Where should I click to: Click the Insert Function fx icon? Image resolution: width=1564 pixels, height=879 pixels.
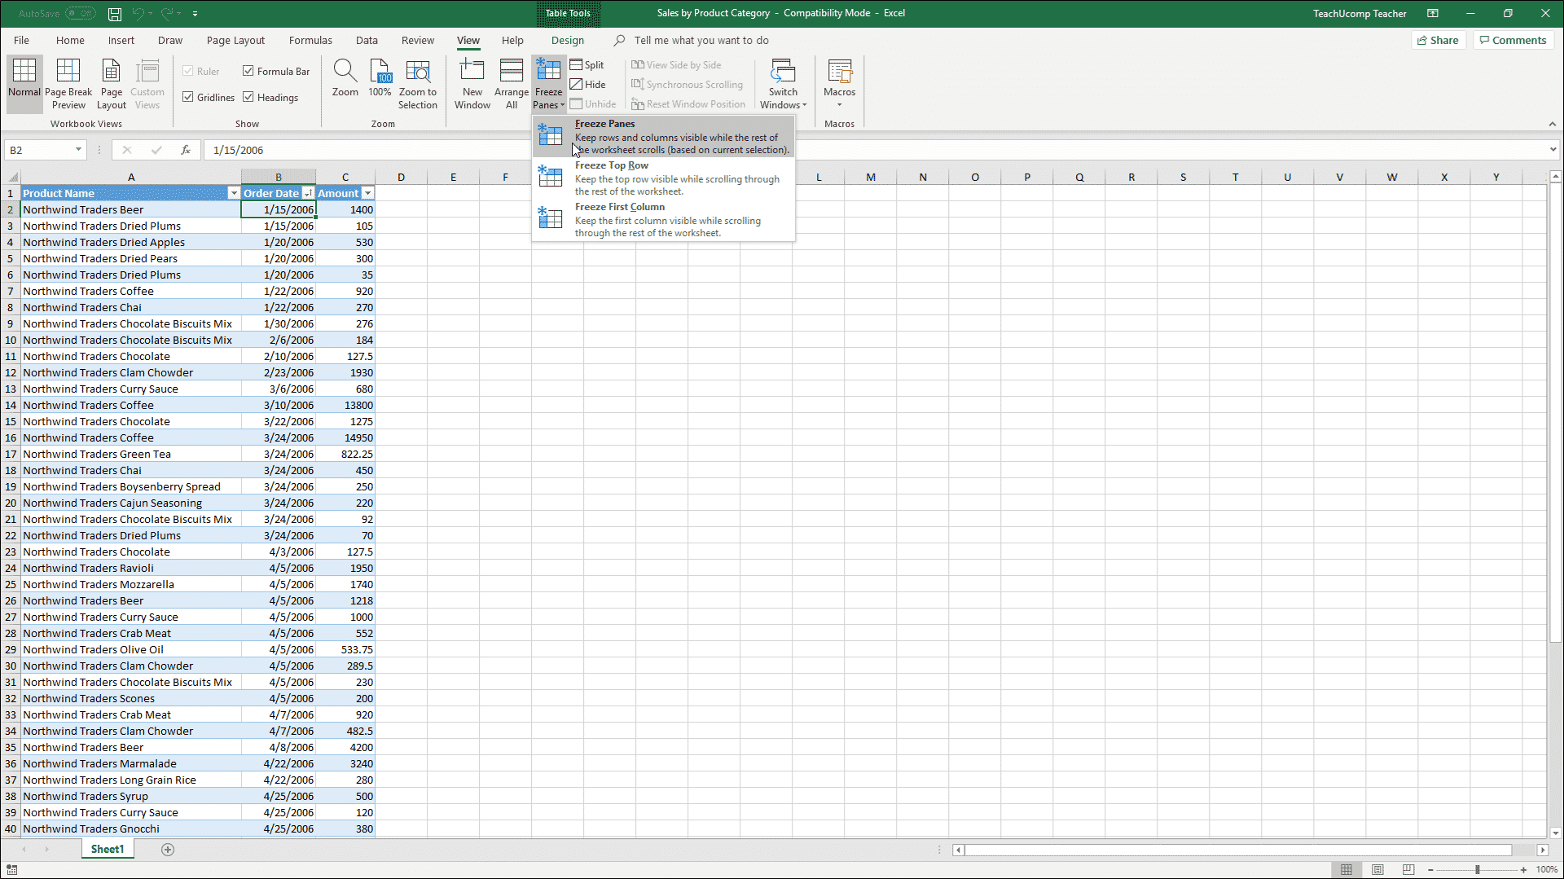186,150
